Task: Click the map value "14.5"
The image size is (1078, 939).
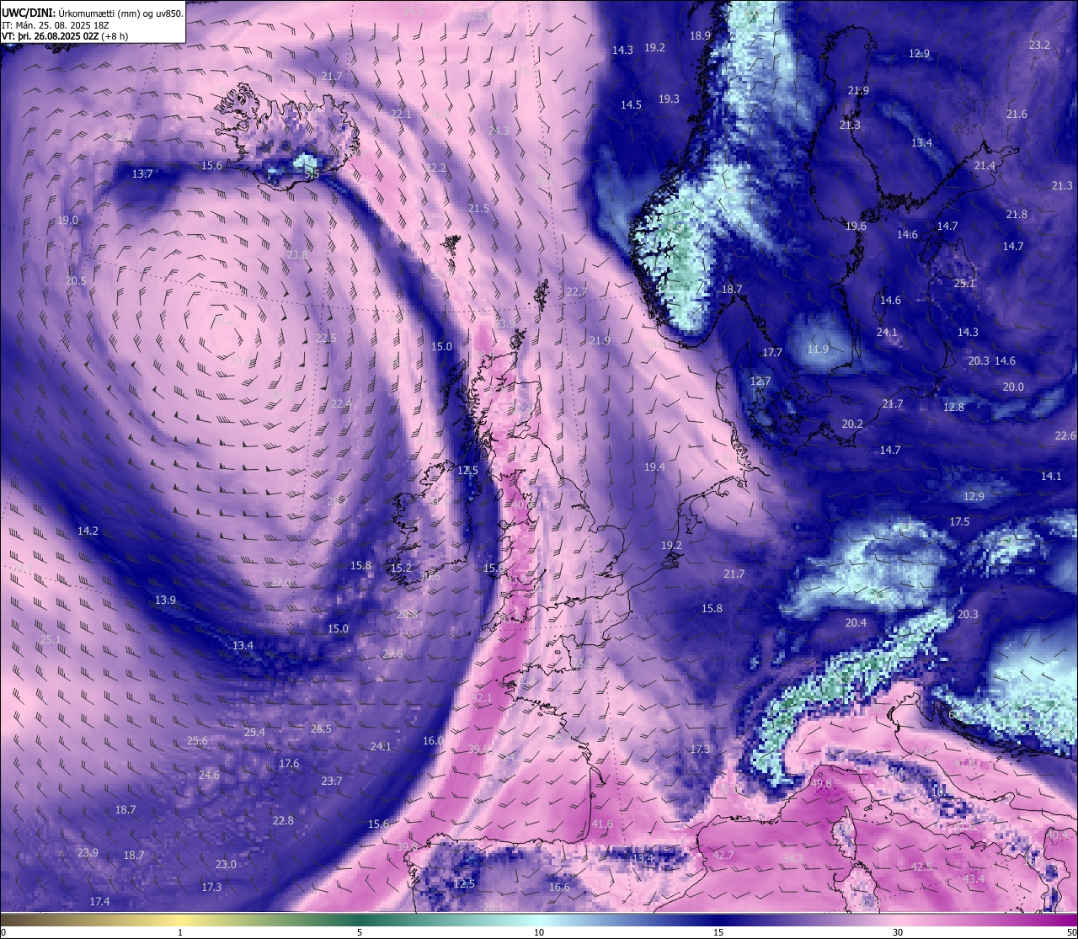Action: click(x=631, y=104)
